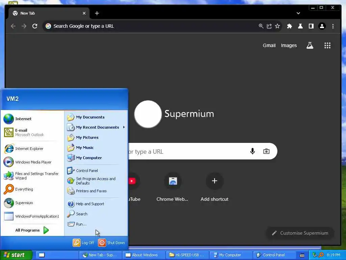
Task: Click the Log Off button
Action: pyautogui.click(x=83, y=243)
